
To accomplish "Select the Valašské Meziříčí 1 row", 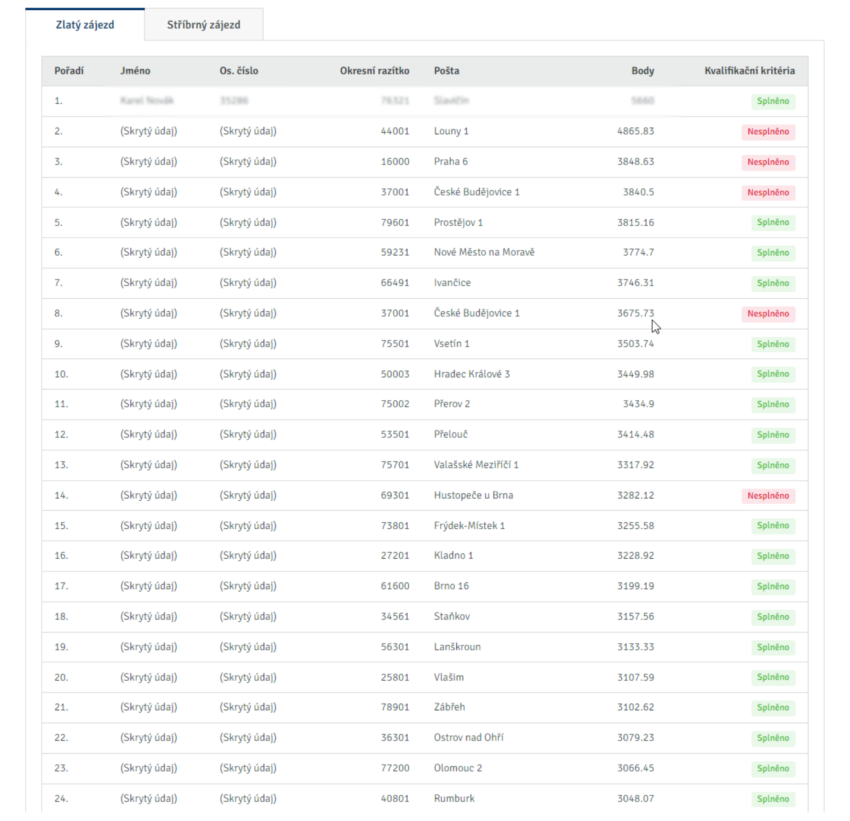I will (425, 465).
